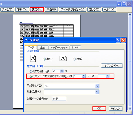Open the シート tab

pos(75,48)
